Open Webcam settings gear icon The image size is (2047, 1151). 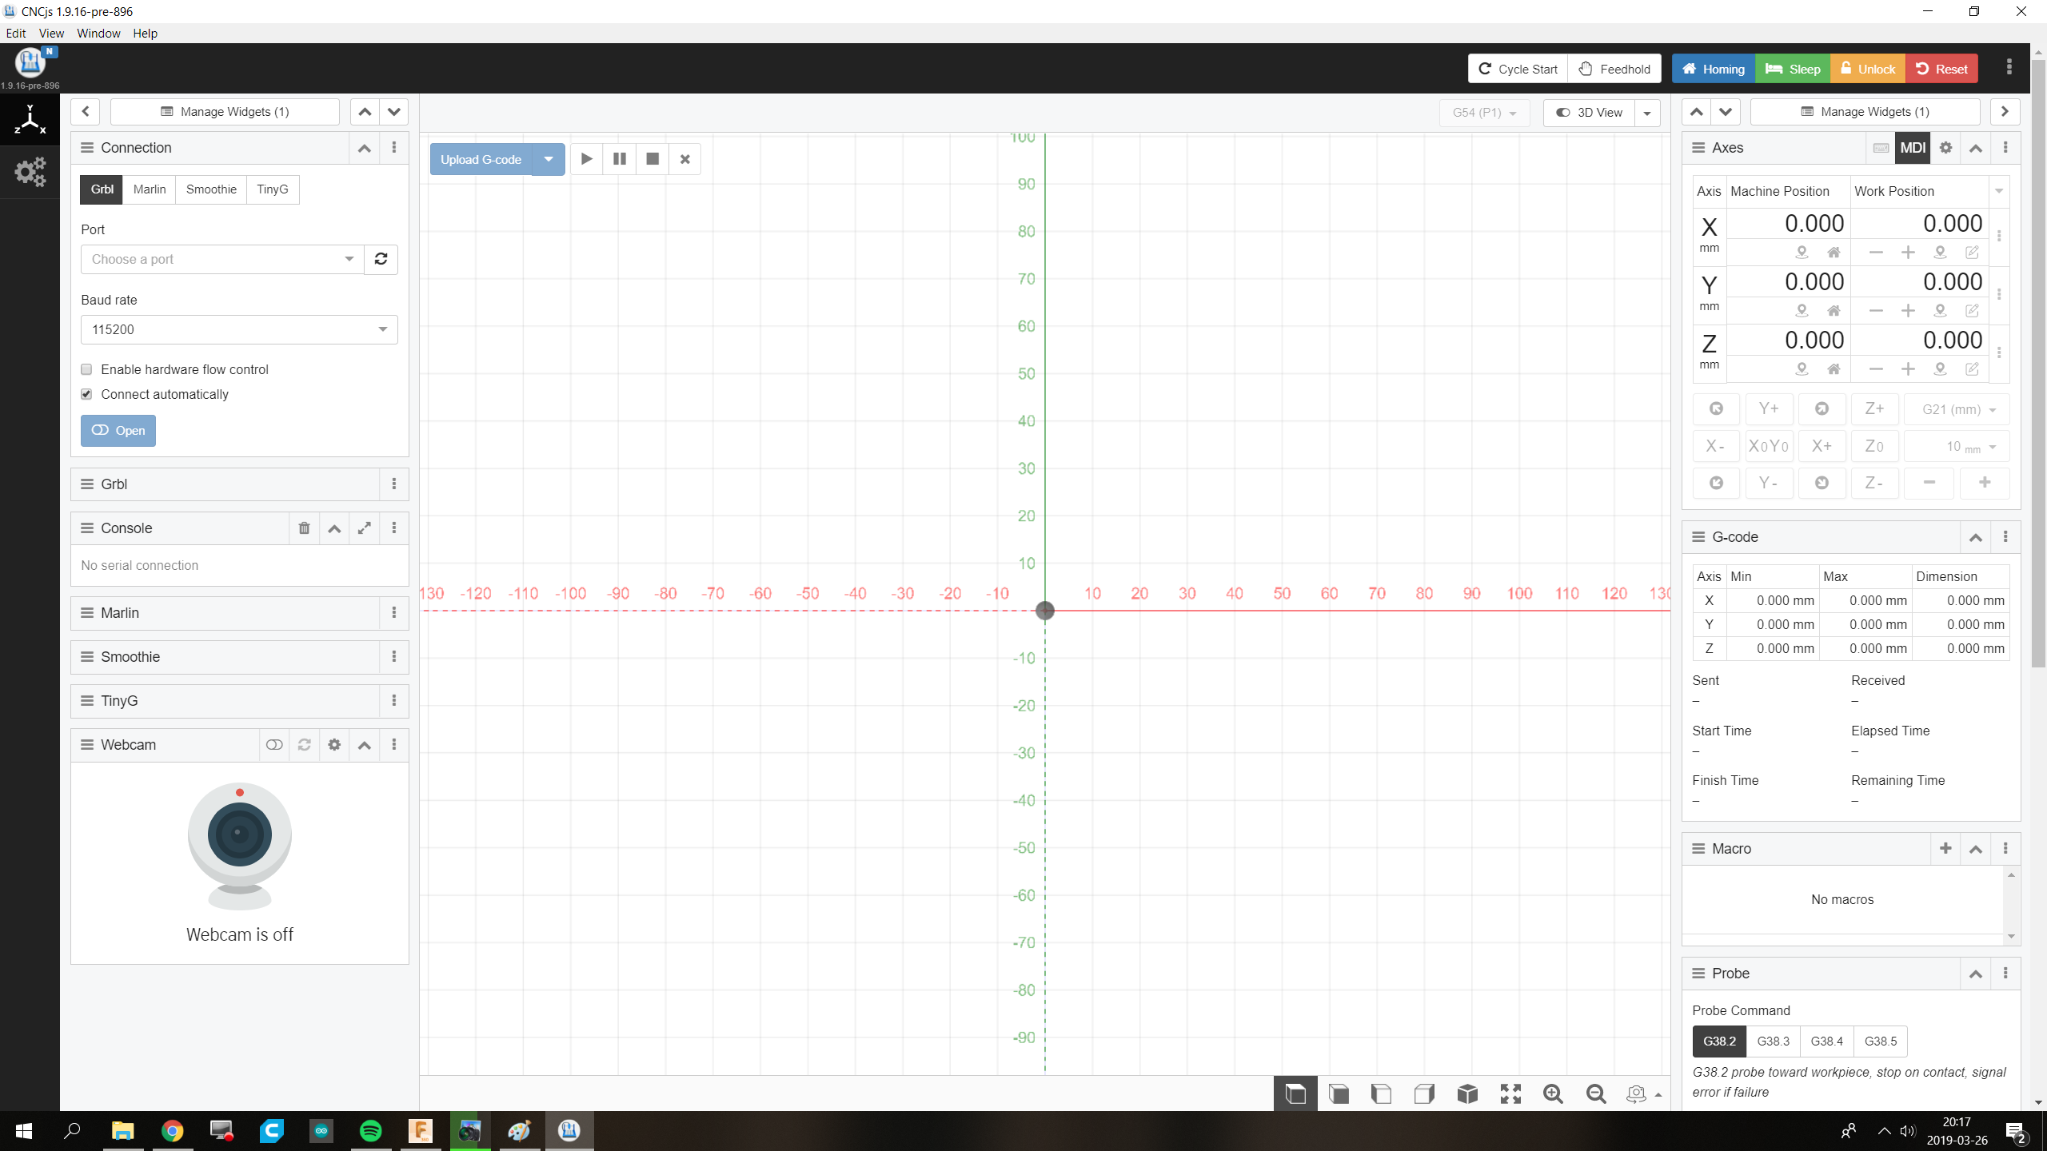click(x=334, y=745)
